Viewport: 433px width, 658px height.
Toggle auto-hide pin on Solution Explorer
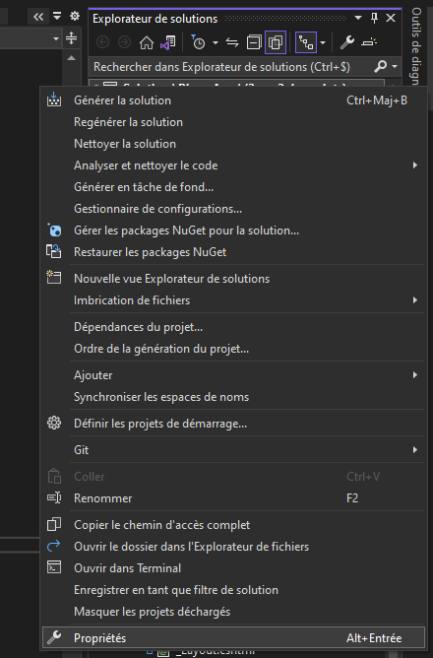[374, 18]
